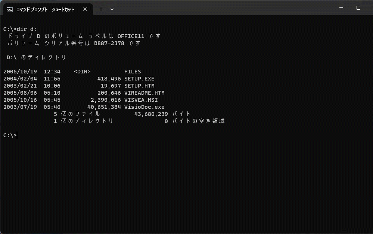Click the VIREADME.HTM file name
The height and width of the screenshot is (234, 373).
point(144,93)
